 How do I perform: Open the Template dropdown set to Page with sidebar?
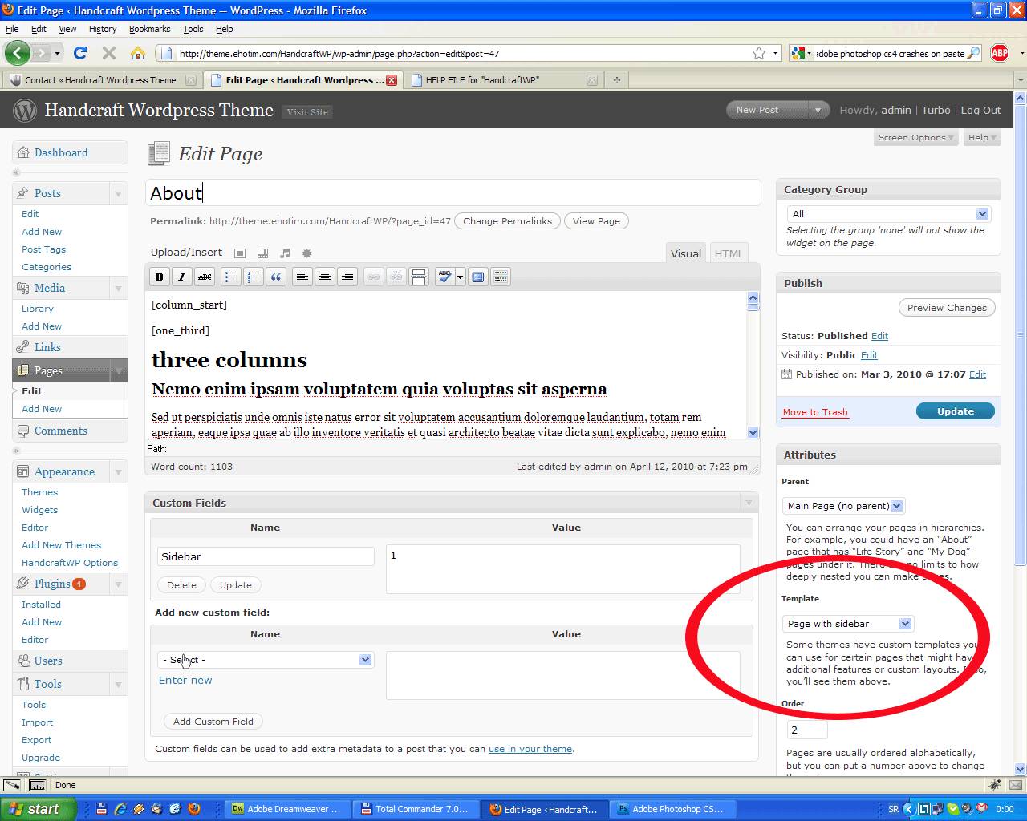848,624
